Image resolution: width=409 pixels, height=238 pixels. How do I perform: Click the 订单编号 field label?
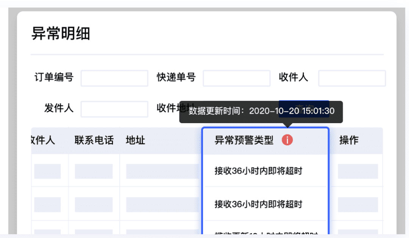(54, 78)
